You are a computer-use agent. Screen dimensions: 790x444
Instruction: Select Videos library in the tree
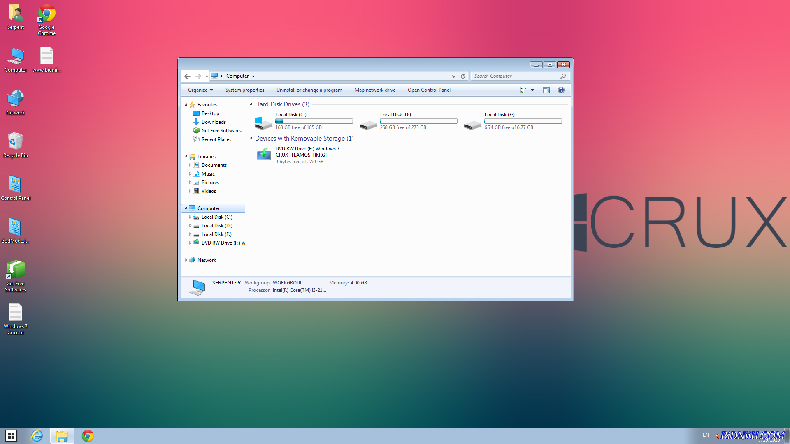[x=209, y=191]
